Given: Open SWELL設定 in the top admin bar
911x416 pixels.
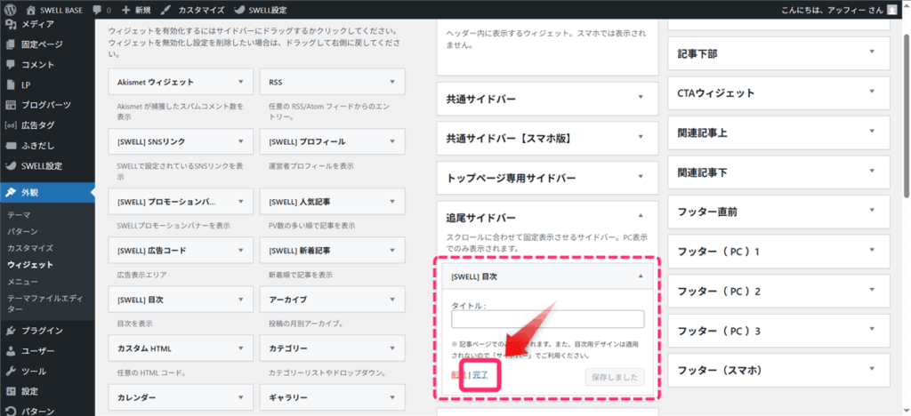Looking at the screenshot, I should coord(260,10).
